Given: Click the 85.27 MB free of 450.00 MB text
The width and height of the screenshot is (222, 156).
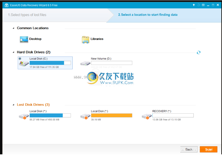Looking at the screenshot, I should 44,120.
